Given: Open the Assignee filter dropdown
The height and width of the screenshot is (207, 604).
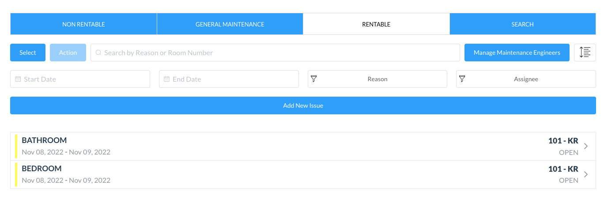Looking at the screenshot, I should tap(526, 79).
